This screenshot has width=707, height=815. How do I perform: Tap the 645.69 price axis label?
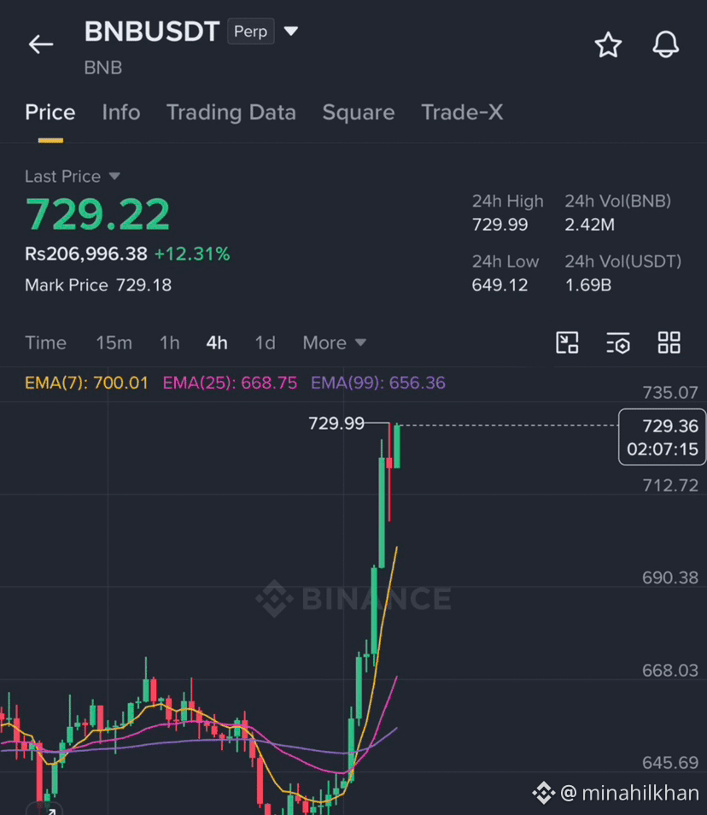click(x=670, y=763)
